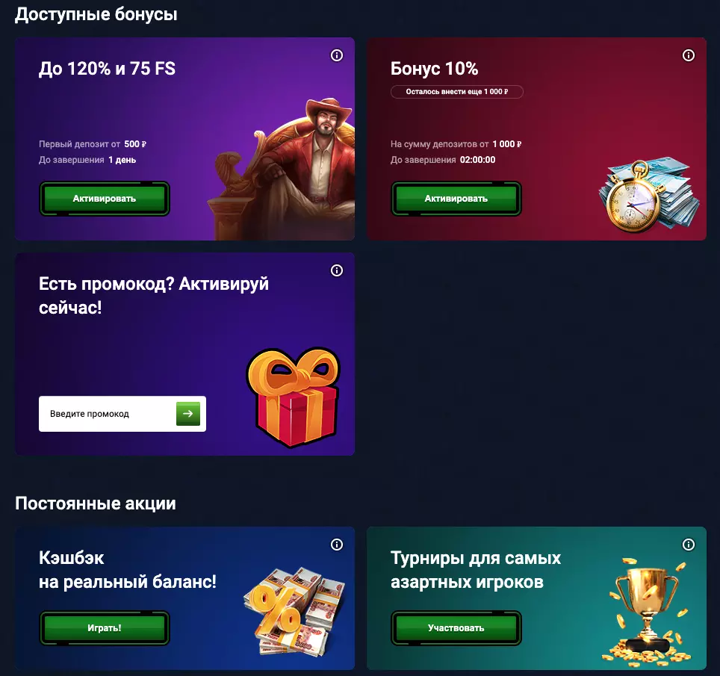This screenshot has height=676, width=720.
Task: Click the Участвовать tournaments button
Action: (456, 627)
